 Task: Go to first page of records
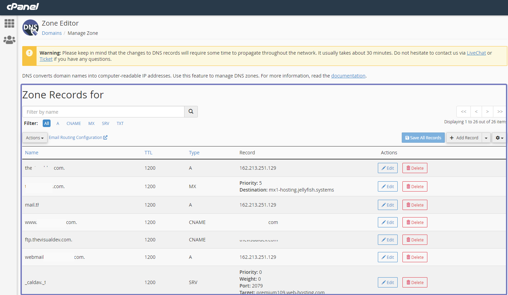tap(464, 112)
